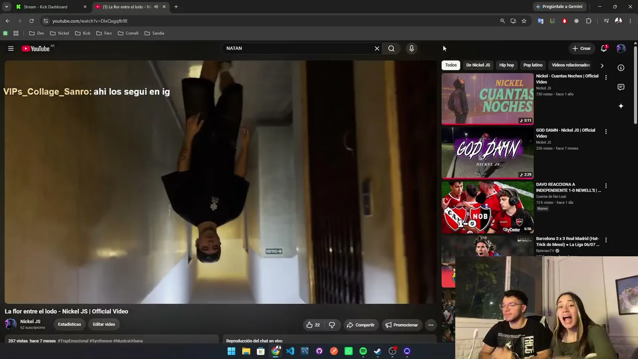Open options for GOD DAMN video

606,132
